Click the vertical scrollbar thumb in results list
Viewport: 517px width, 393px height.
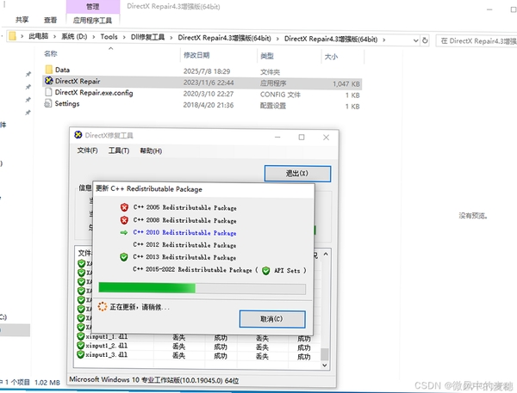[x=325, y=354]
